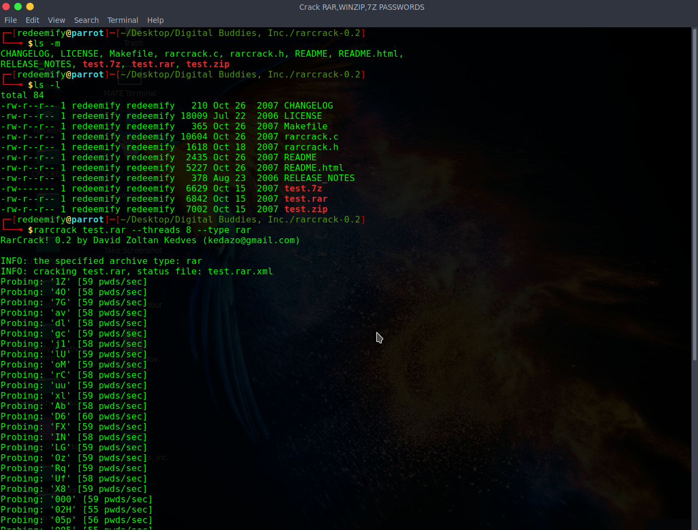The image size is (698, 530).
Task: Open the Terminal menu
Action: coord(123,20)
